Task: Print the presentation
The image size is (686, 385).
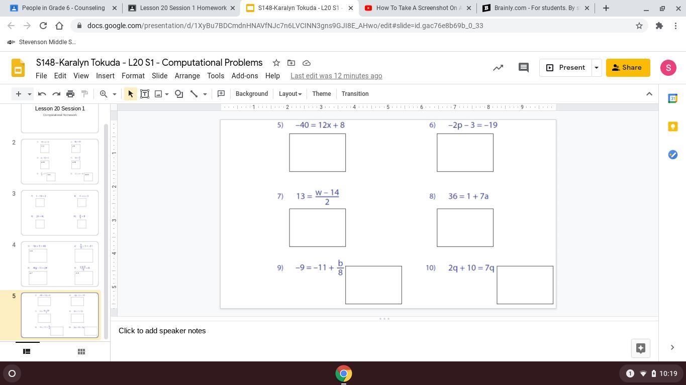Action: click(70, 94)
